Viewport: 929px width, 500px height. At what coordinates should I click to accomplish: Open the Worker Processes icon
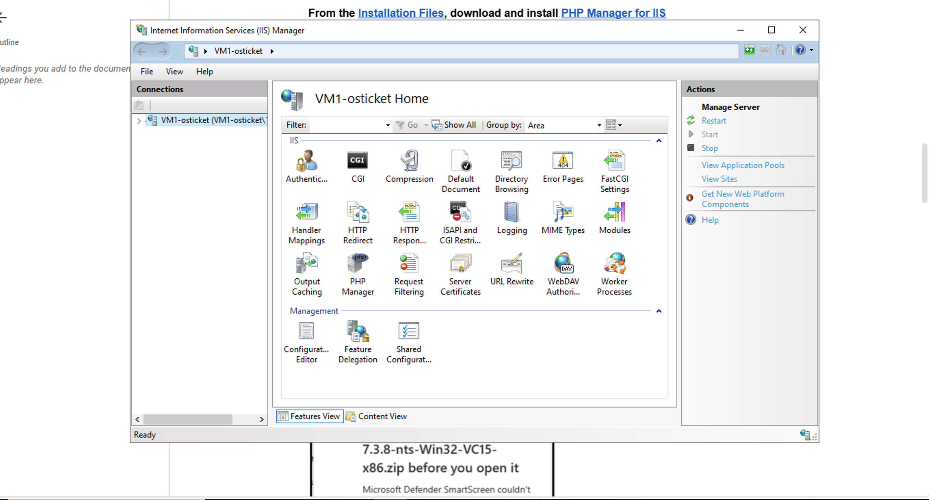coord(614,264)
